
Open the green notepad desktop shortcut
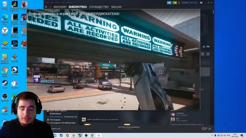tap(5, 59)
